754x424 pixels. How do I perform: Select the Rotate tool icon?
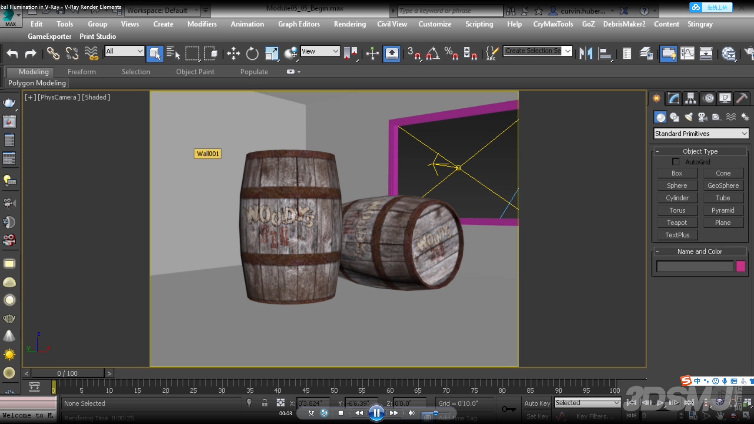pyautogui.click(x=252, y=53)
